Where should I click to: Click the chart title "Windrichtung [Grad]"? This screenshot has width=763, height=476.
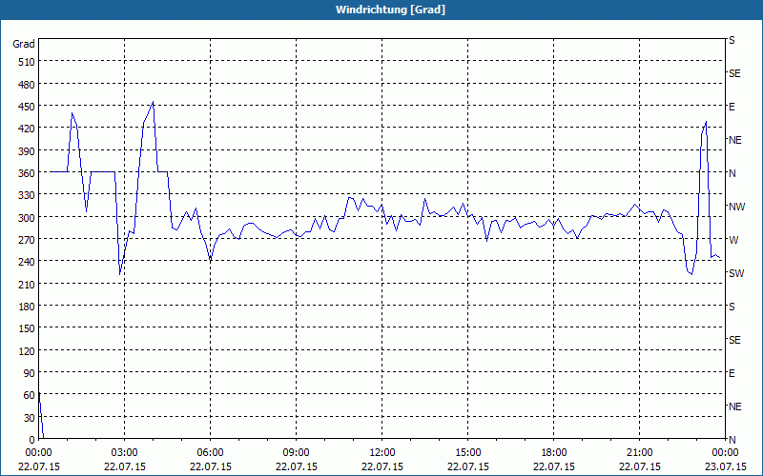point(390,10)
